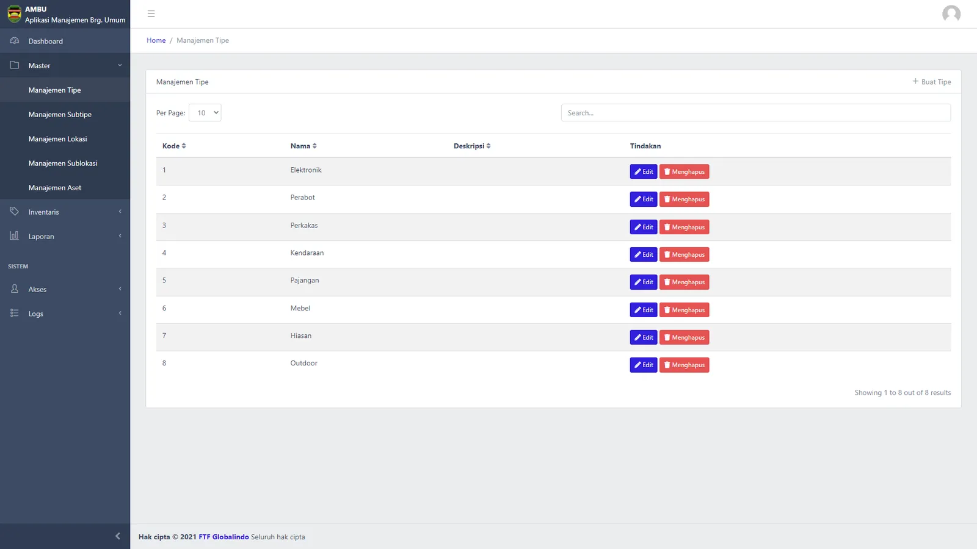The height and width of the screenshot is (549, 977).
Task: Edit the Elektronik row
Action: tap(644, 172)
